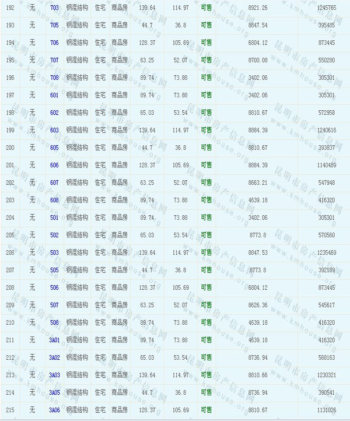Open room 3A03 link

[54, 375]
